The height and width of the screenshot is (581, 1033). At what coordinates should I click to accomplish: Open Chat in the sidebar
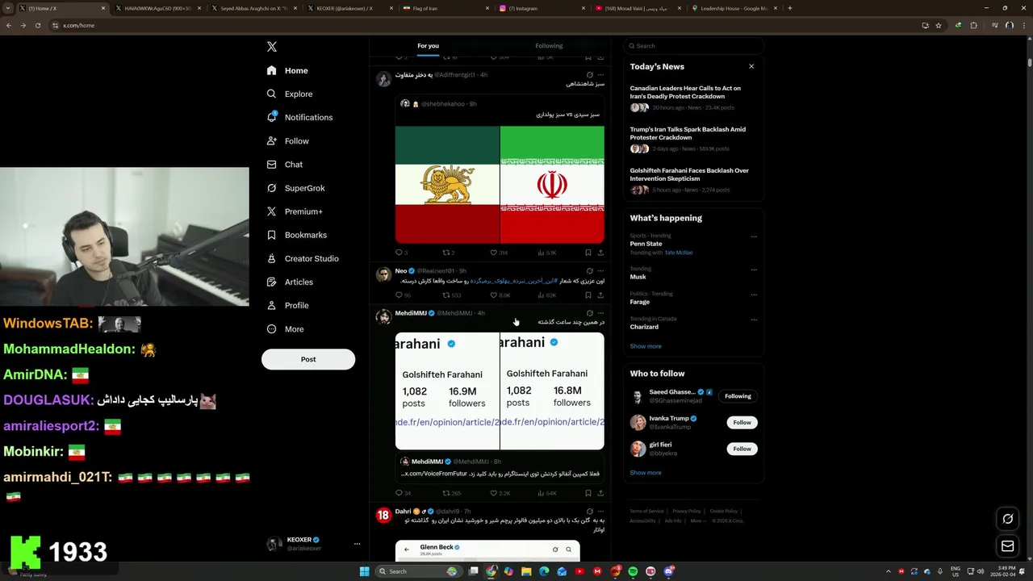[284, 164]
